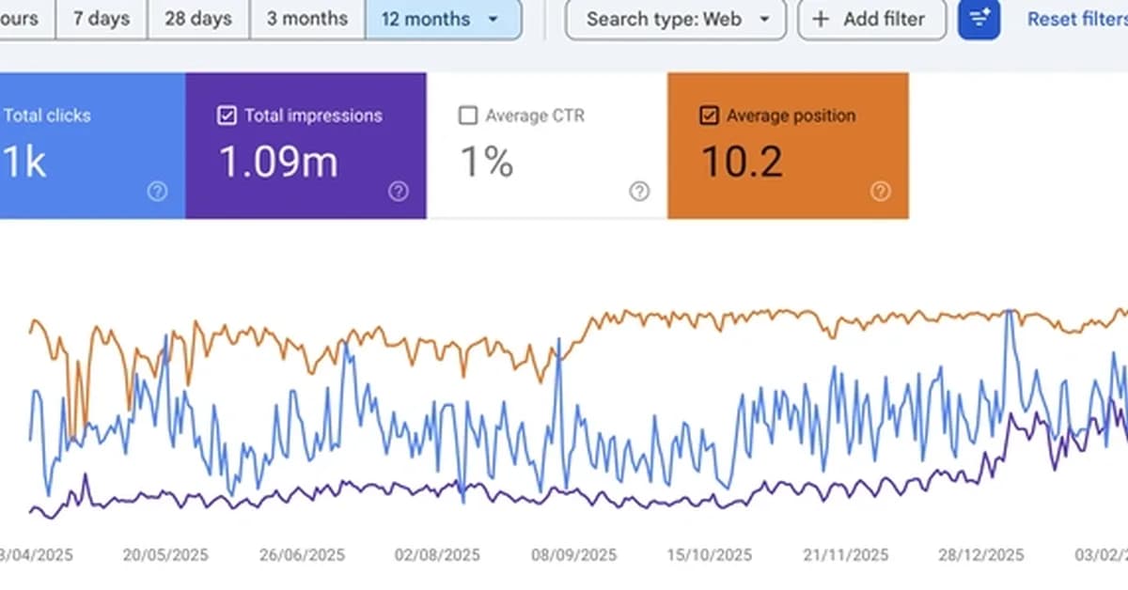Open the Search type: Web dropdown

tap(675, 19)
